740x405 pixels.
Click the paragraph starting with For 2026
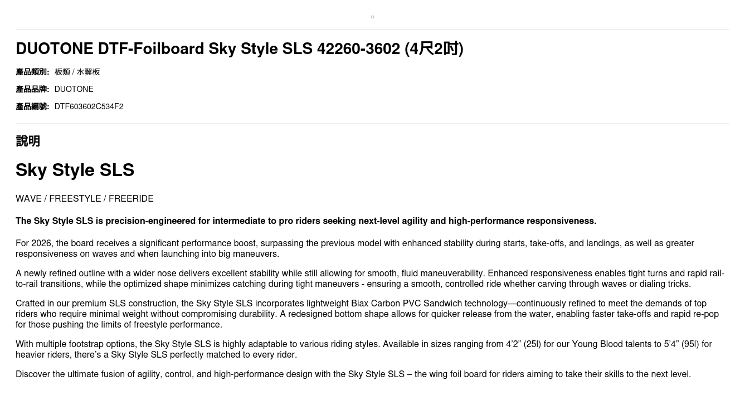click(x=354, y=248)
